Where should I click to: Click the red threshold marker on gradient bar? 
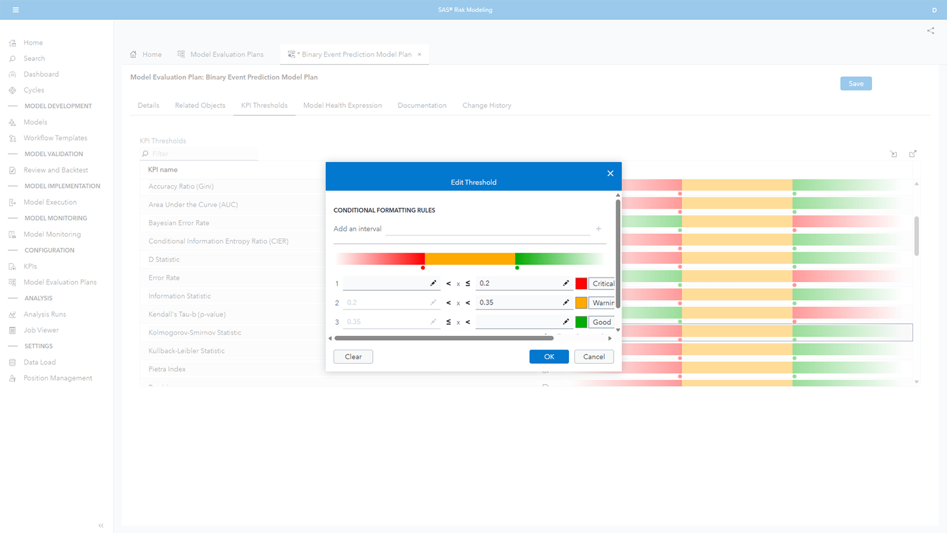click(423, 268)
